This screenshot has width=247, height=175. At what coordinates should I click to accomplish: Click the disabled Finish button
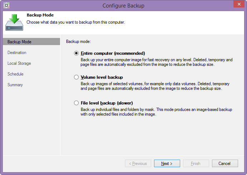click(196, 164)
